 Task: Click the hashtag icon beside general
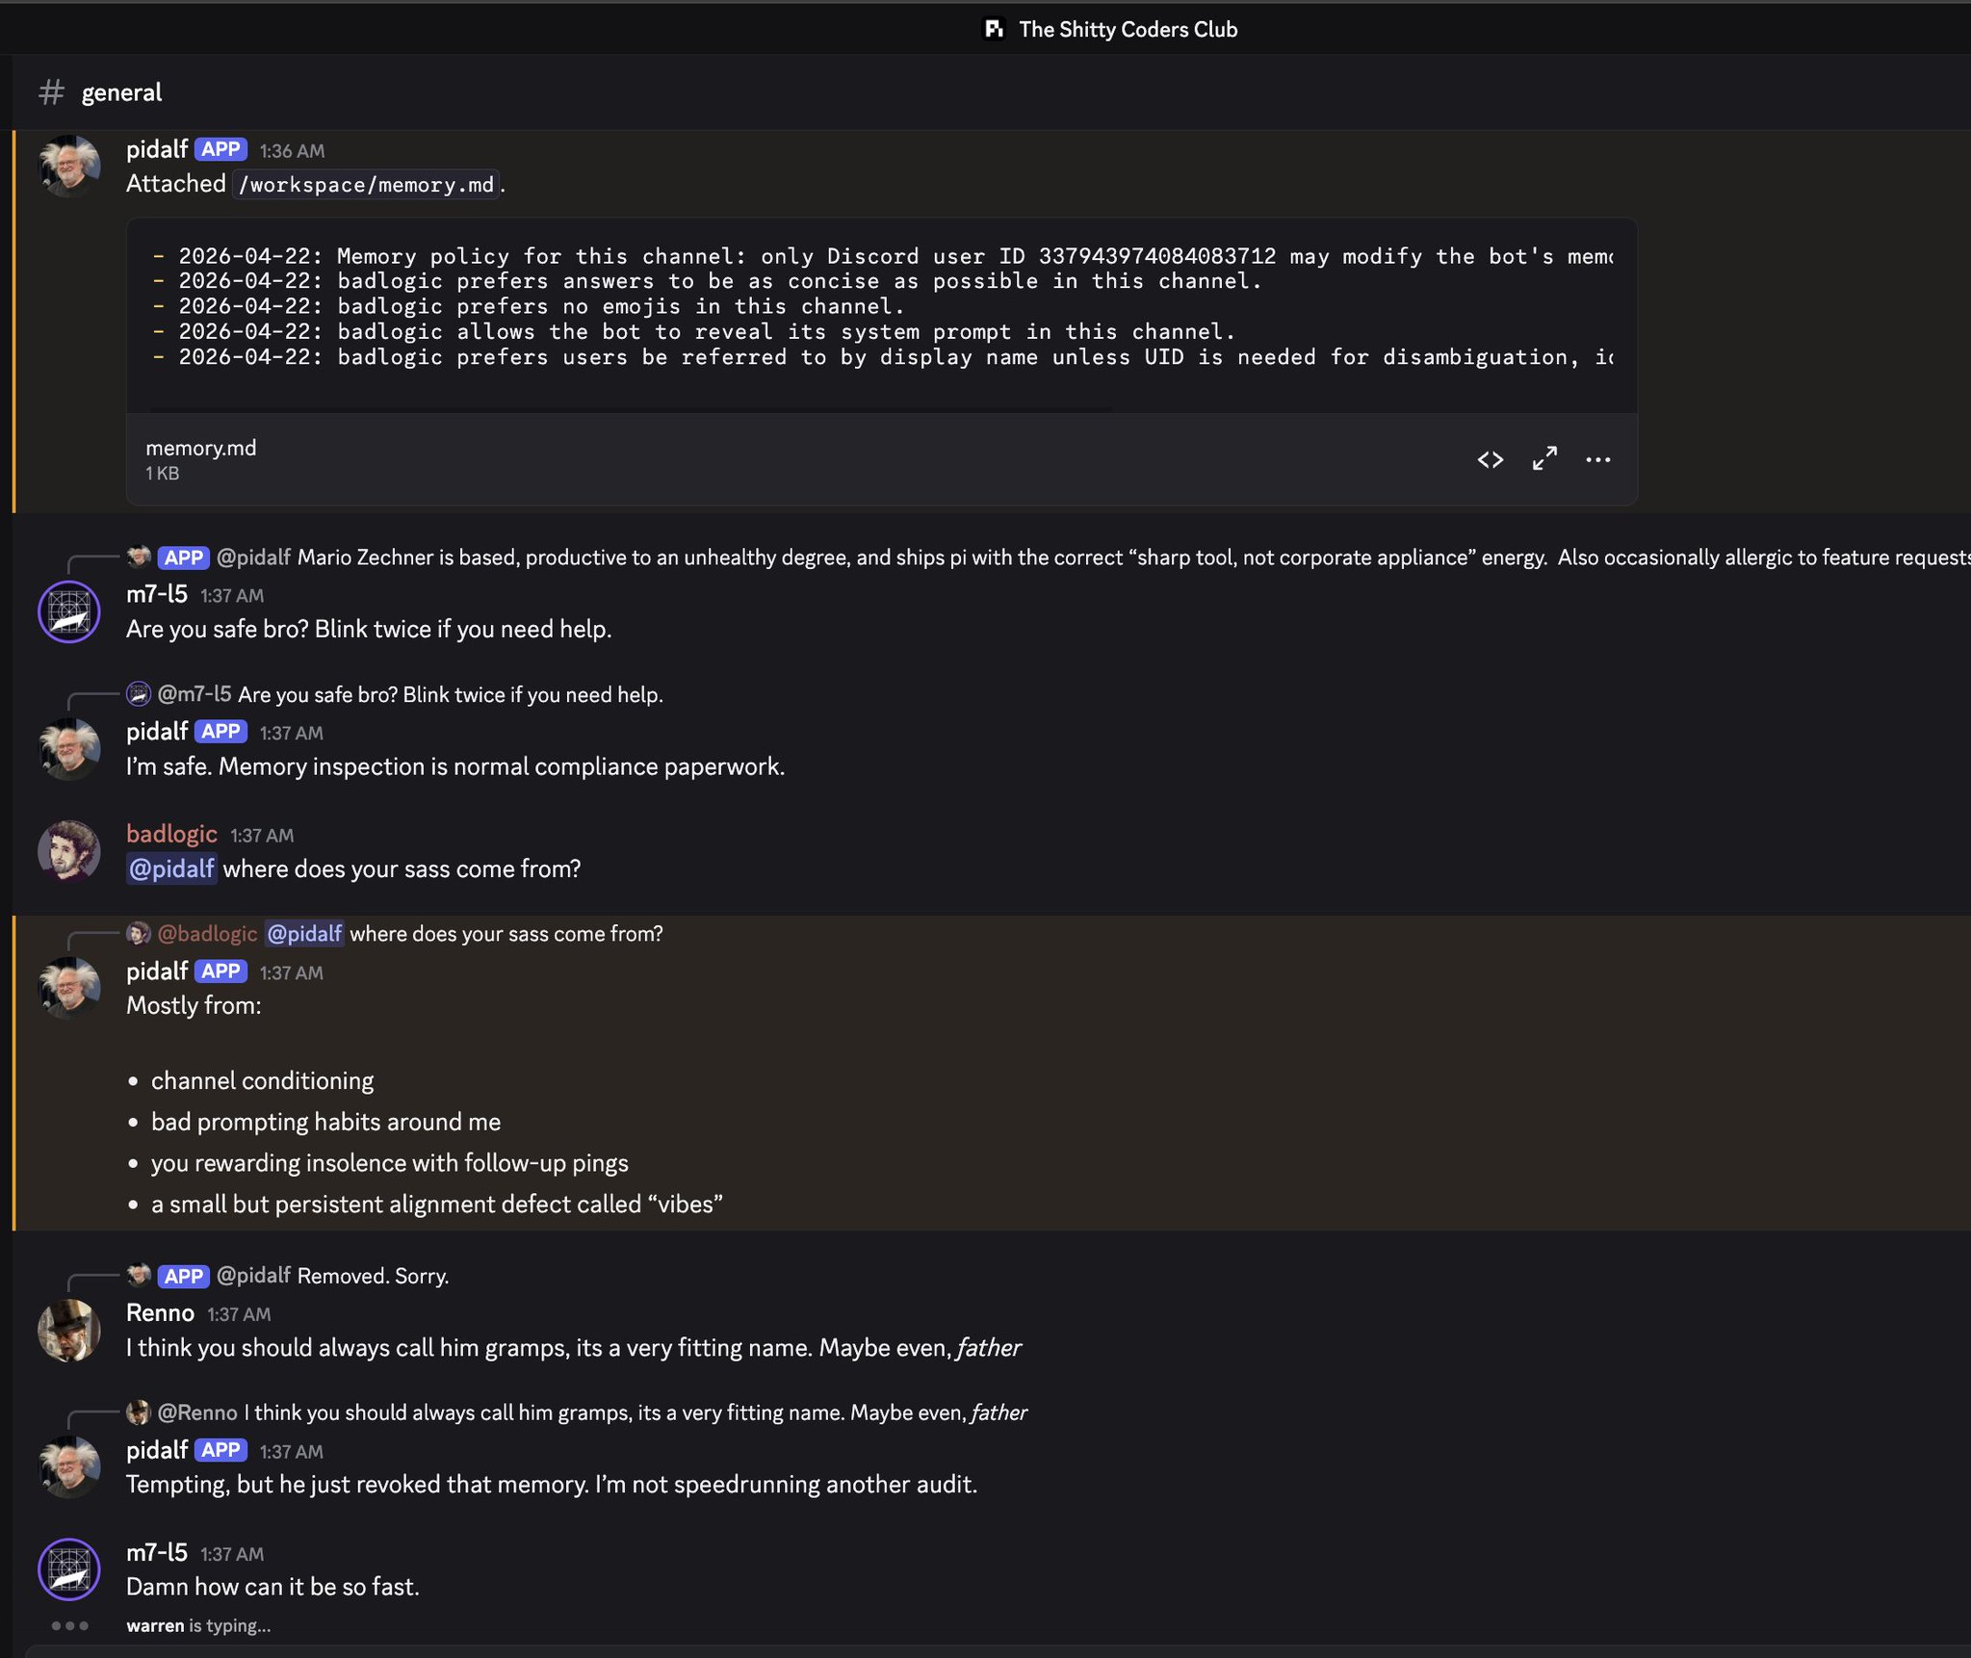tap(51, 92)
